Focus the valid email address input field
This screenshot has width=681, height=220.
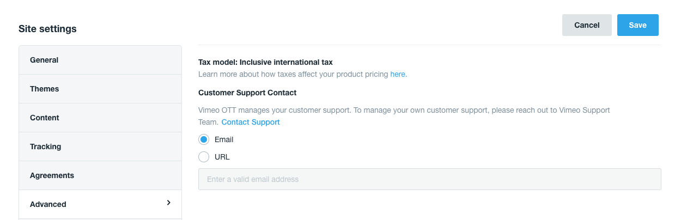tap(429, 179)
